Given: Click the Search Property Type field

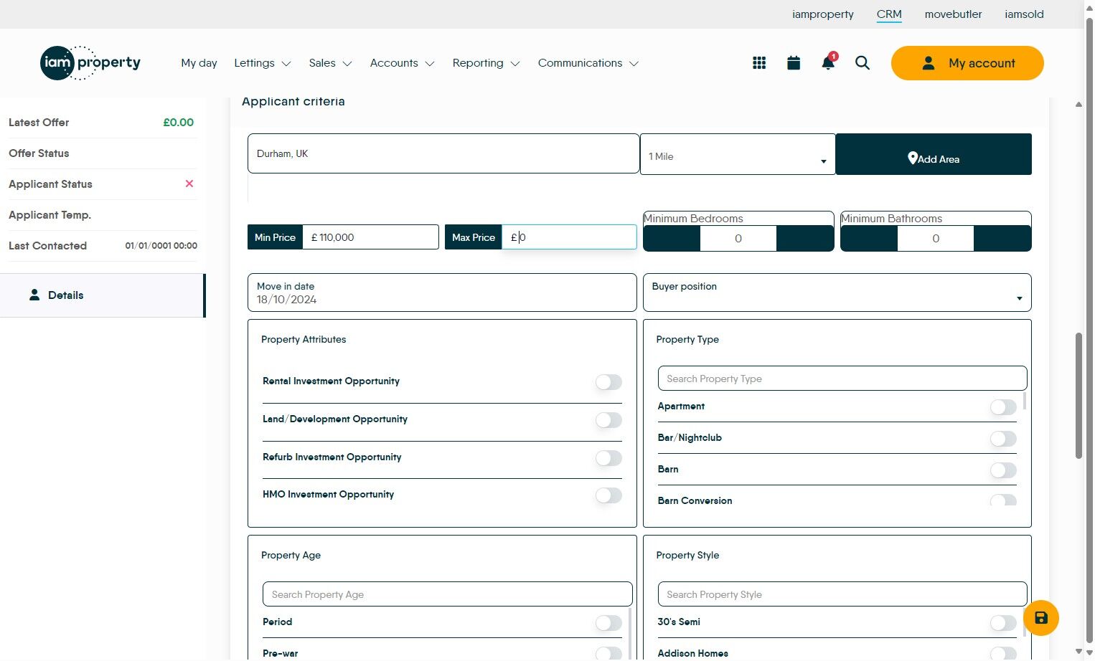Looking at the screenshot, I should click(x=842, y=379).
